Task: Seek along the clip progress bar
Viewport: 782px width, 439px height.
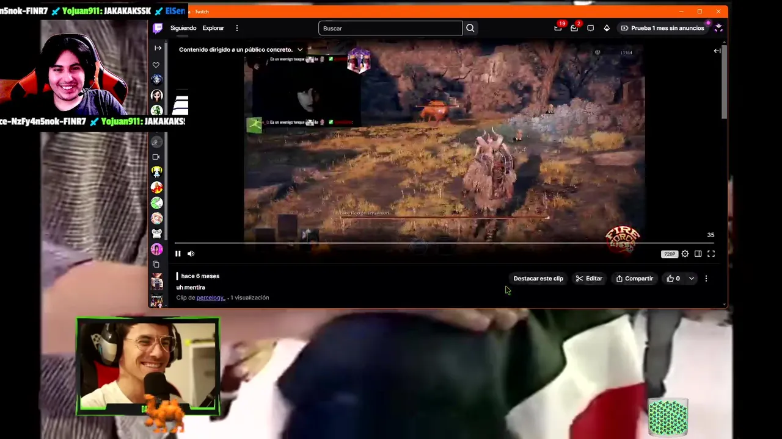Action: click(x=445, y=243)
